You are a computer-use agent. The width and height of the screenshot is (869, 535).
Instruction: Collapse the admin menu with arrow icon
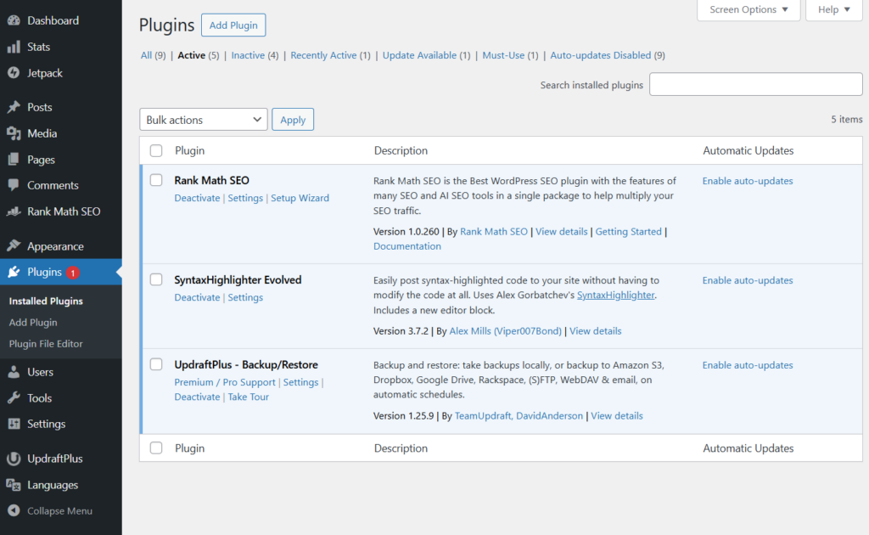(14, 511)
